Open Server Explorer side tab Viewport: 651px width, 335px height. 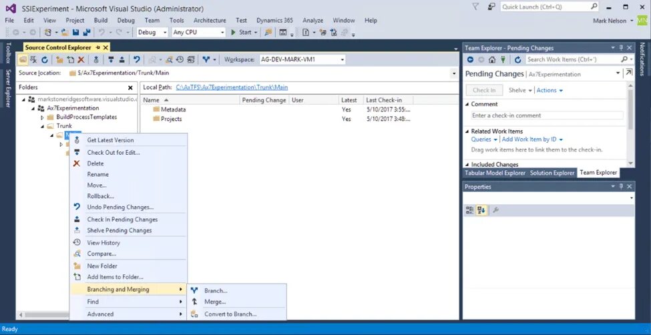(x=7, y=88)
